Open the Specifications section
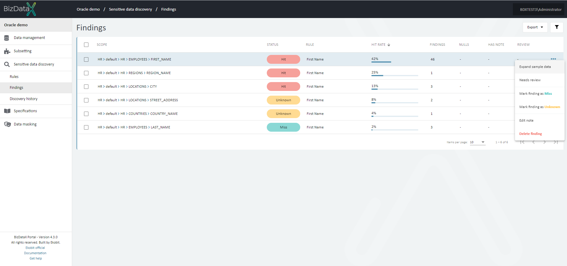The image size is (567, 266). click(x=36, y=111)
